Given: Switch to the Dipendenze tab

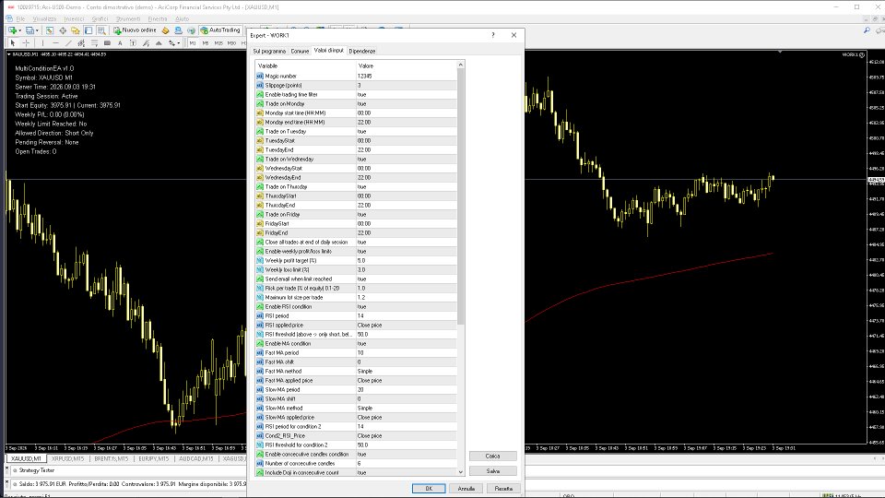Looking at the screenshot, I should pyautogui.click(x=361, y=52).
